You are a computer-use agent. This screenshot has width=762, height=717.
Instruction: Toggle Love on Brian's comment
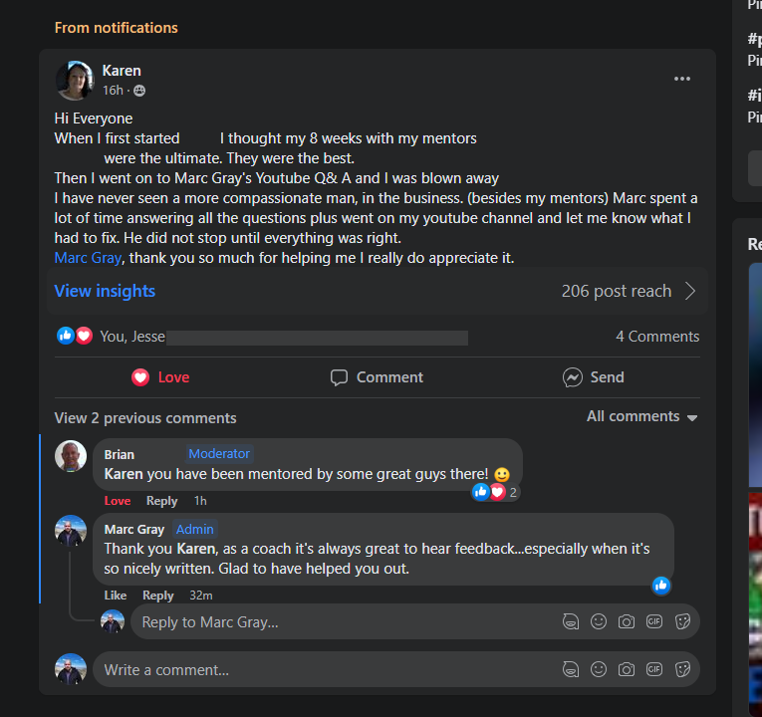[118, 501]
